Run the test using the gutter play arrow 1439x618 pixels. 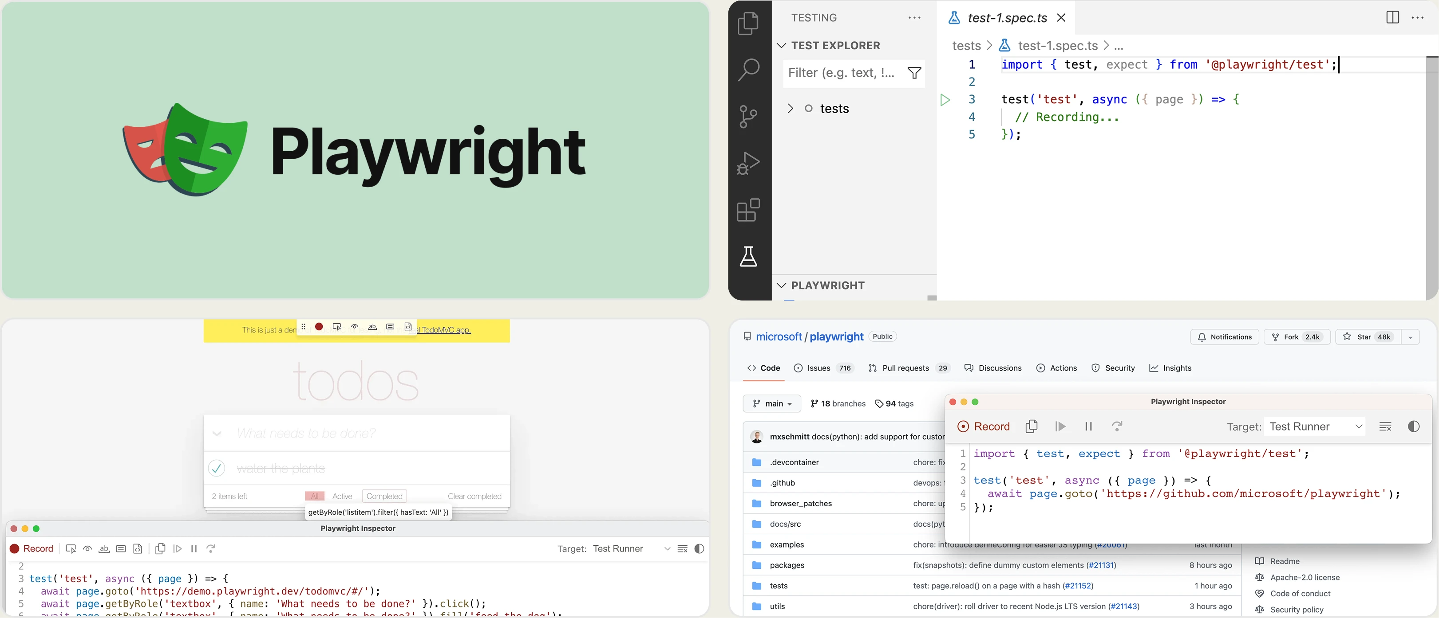point(945,100)
